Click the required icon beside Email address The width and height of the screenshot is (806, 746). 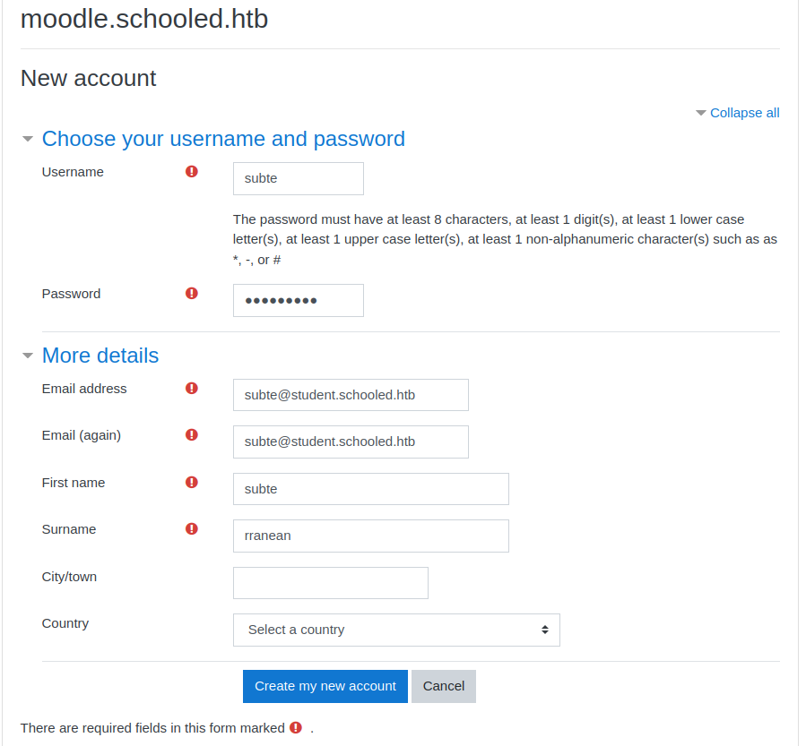(x=192, y=388)
